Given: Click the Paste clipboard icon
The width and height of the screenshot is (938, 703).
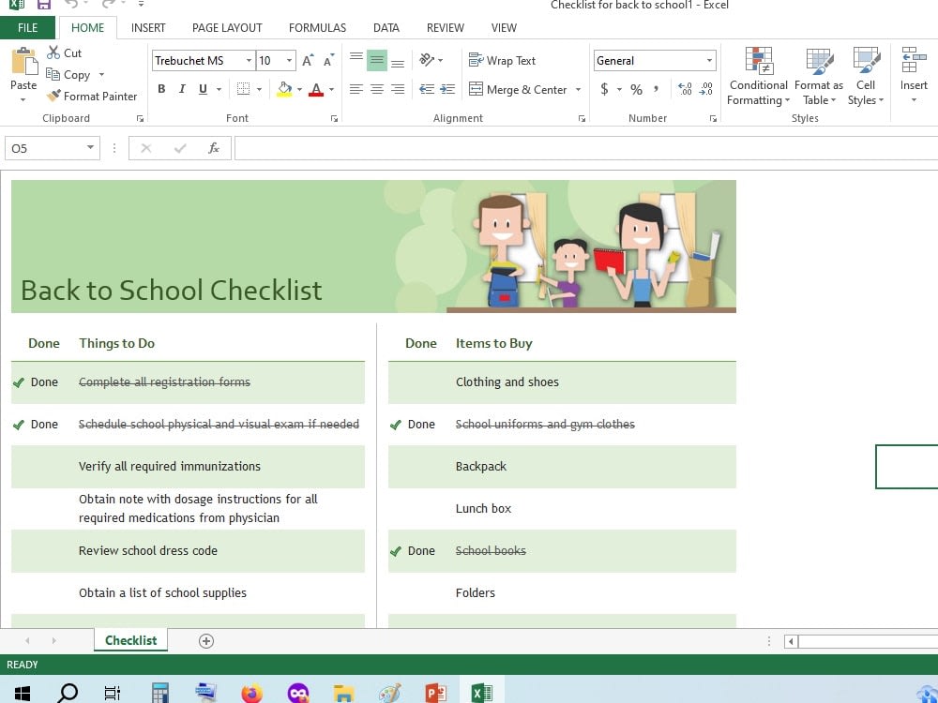Looking at the screenshot, I should (x=24, y=62).
